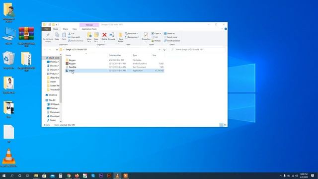Click the Paste shortcut command
318x179 pixels.
coord(76,41)
